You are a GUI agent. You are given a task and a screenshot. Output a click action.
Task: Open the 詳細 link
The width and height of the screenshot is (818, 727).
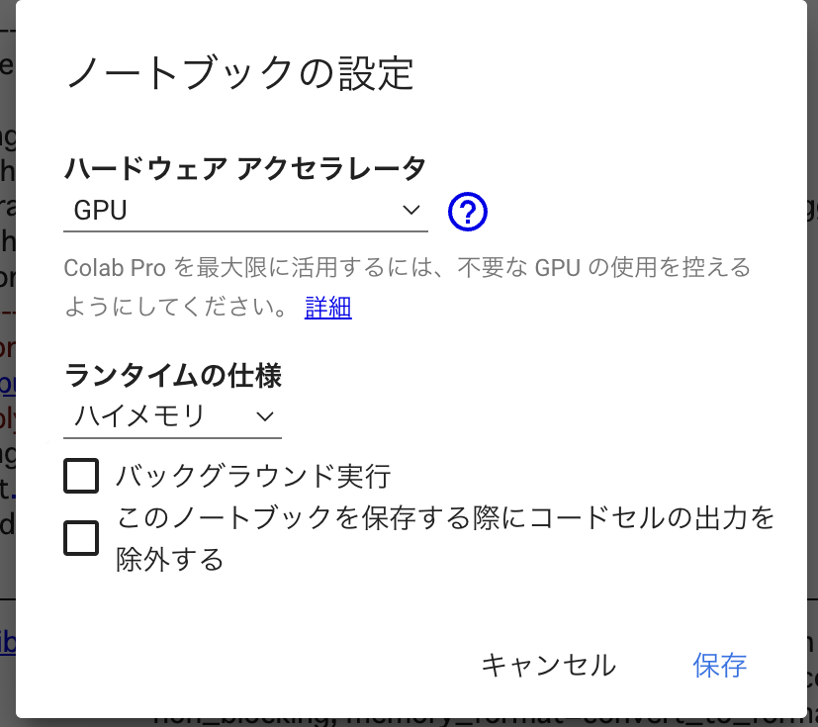pyautogui.click(x=328, y=308)
